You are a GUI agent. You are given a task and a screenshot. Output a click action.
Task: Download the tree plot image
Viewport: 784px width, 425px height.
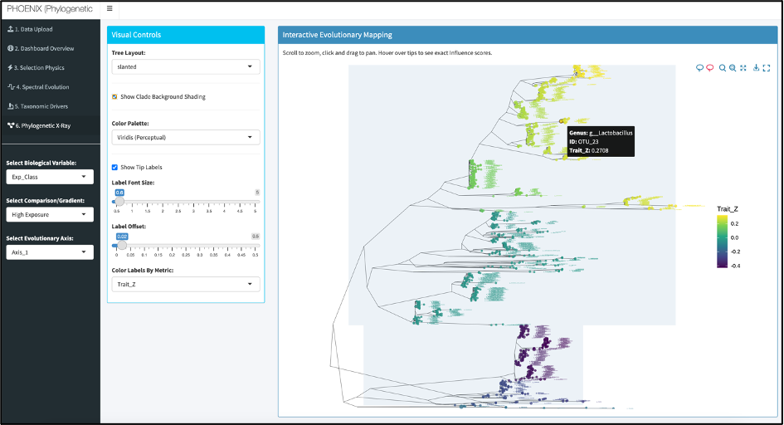pyautogui.click(x=757, y=68)
